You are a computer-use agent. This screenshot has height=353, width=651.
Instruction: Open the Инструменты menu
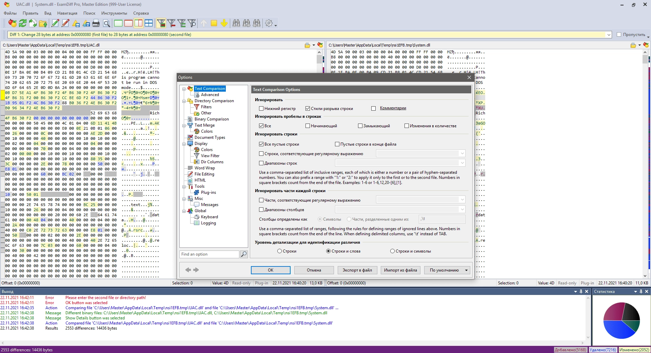(114, 13)
